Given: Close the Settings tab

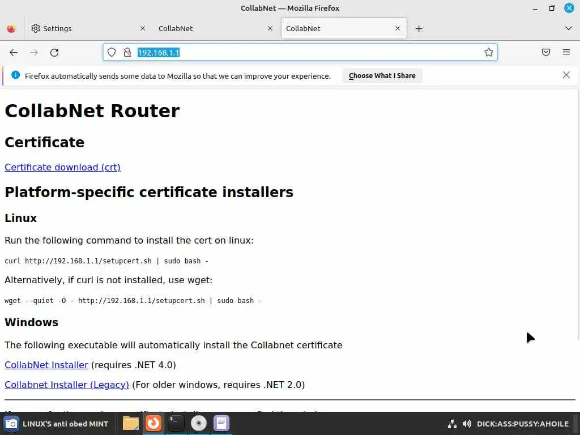Looking at the screenshot, I should point(143,28).
